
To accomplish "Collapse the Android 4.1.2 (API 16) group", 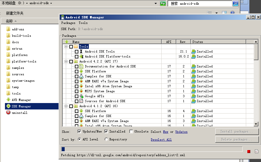I will click(66, 106).
